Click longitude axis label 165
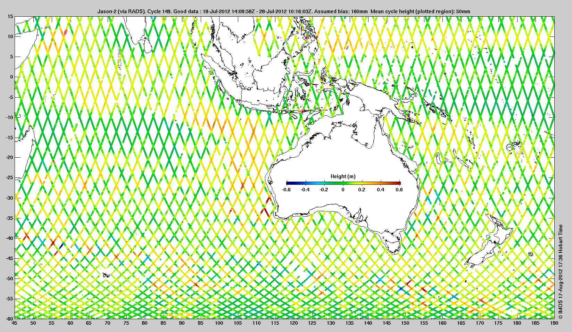 pos(461,323)
